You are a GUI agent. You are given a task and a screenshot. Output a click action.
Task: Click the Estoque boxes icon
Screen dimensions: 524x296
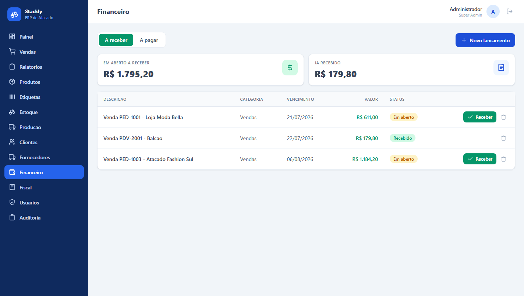[x=12, y=112]
